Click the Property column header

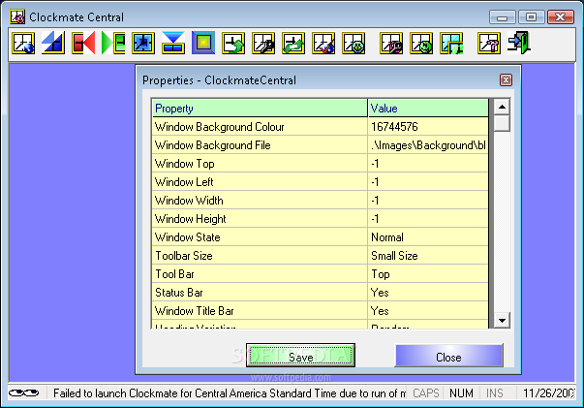[x=260, y=108]
